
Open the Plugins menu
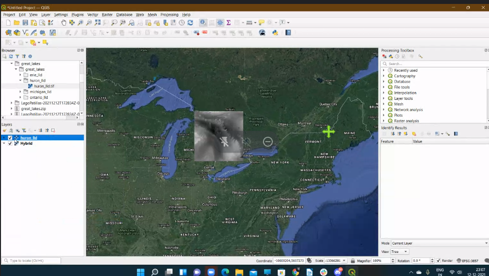pyautogui.click(x=77, y=15)
